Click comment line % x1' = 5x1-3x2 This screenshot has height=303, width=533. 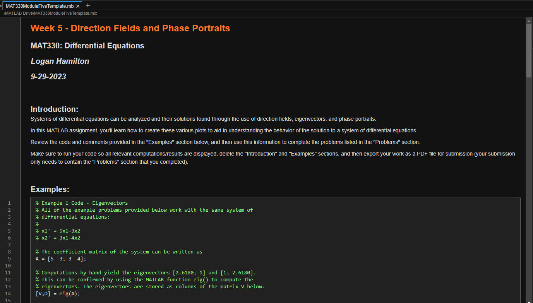58,231
